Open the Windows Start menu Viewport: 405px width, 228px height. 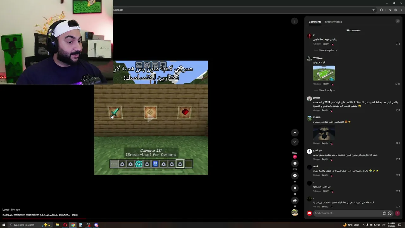click(4, 225)
